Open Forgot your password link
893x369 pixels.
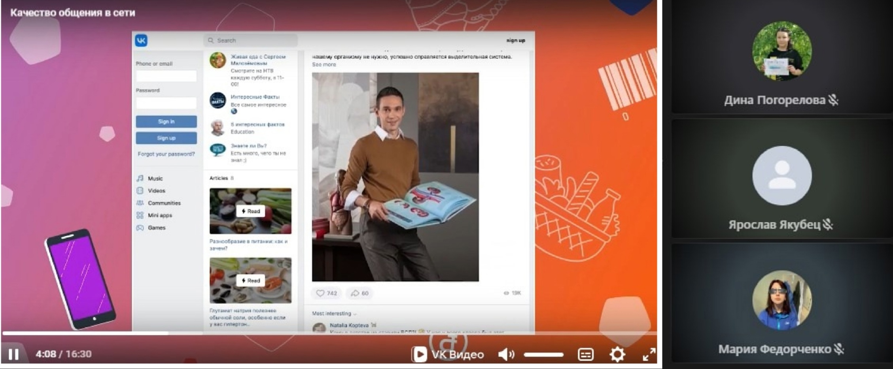(x=166, y=154)
